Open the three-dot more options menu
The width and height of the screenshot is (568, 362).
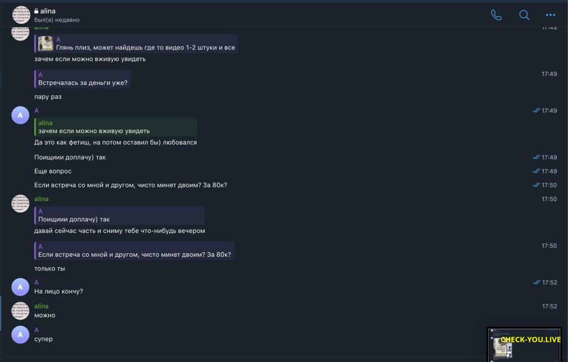550,15
